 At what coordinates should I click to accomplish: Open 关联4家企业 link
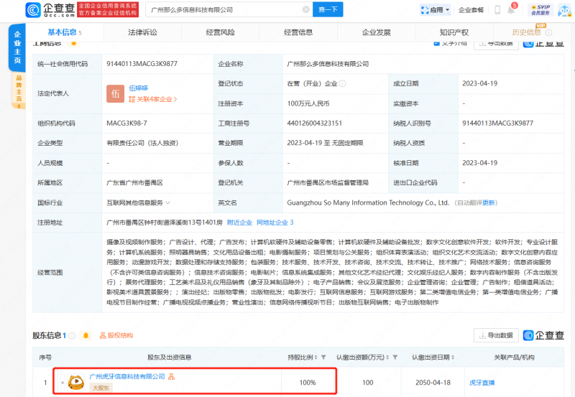pyautogui.click(x=152, y=99)
